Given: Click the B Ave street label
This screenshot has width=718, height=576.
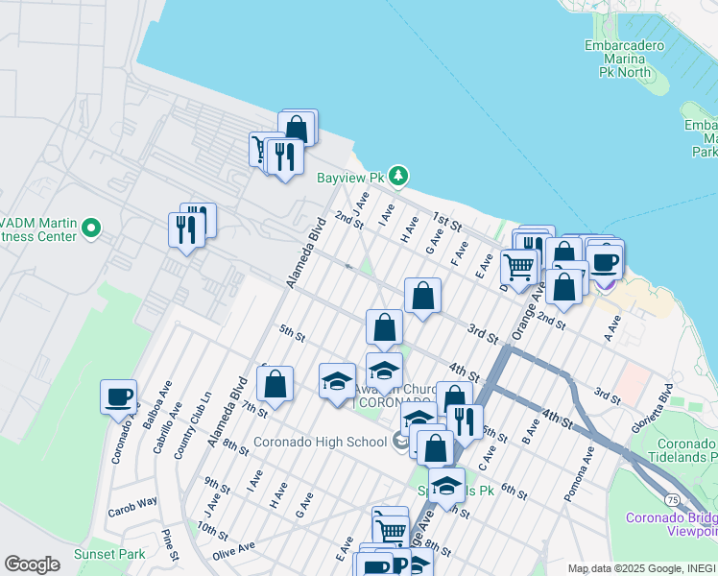Looking at the screenshot, I should pyautogui.click(x=531, y=432).
